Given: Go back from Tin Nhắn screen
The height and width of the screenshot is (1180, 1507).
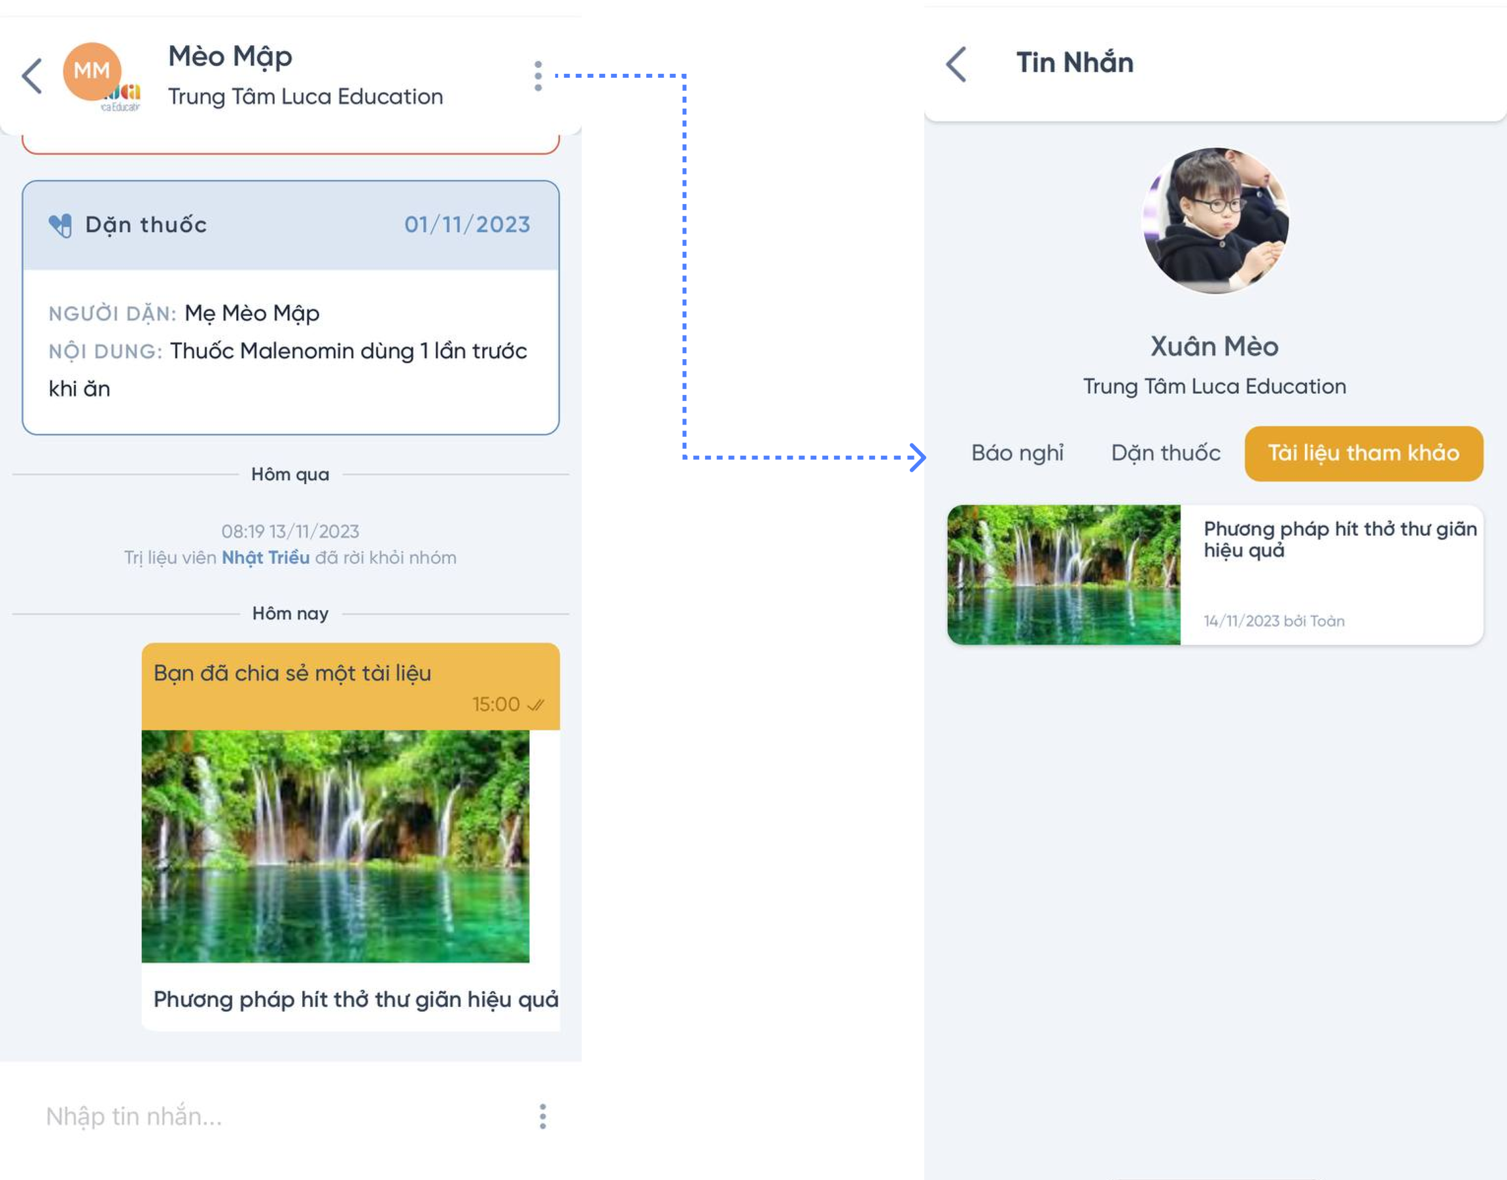Looking at the screenshot, I should (x=956, y=64).
